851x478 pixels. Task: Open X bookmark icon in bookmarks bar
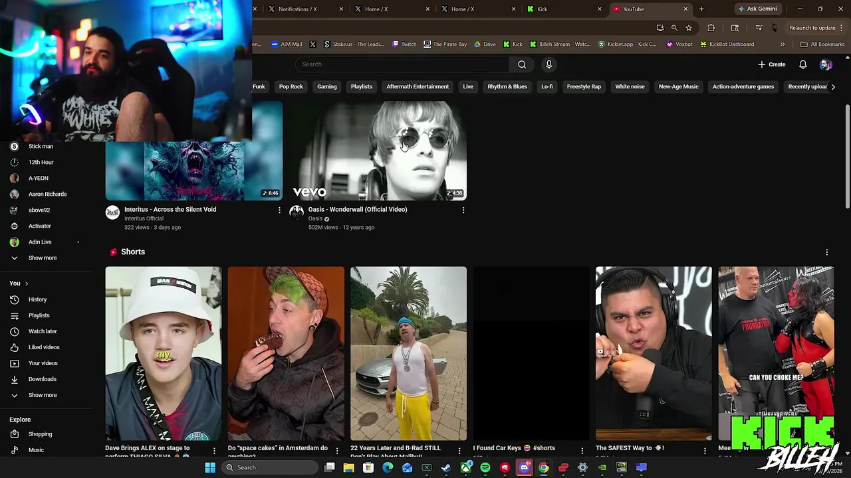click(313, 44)
